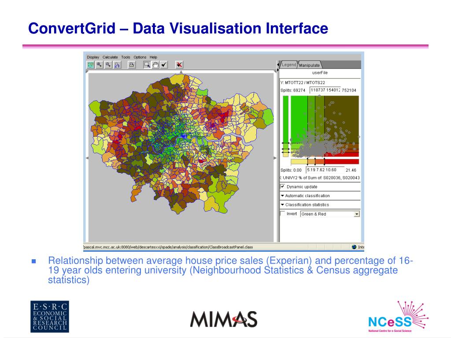Click third split handle before red segment
451x338 pixels.
click(325, 162)
